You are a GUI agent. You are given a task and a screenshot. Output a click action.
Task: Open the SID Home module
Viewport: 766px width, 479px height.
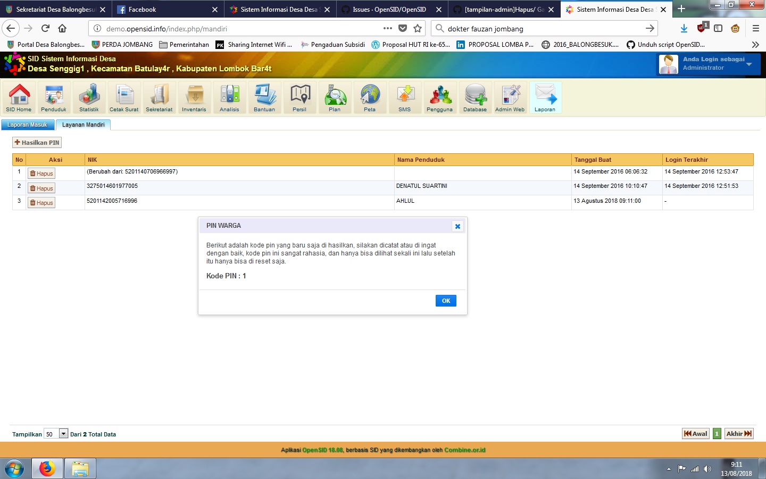[18, 97]
